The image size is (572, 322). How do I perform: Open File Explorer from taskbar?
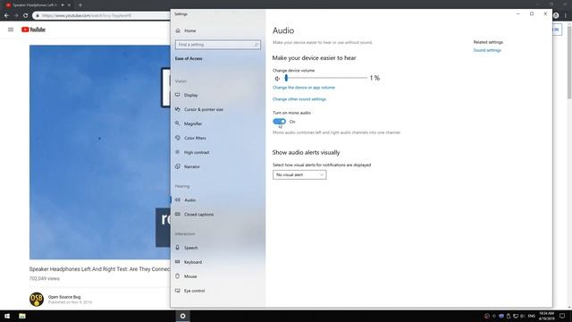tap(22, 316)
